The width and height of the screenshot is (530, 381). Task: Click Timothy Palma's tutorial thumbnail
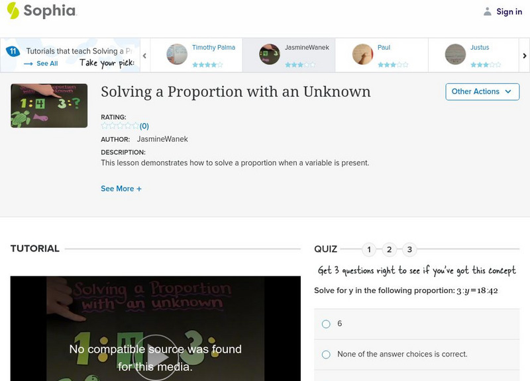coord(177,54)
